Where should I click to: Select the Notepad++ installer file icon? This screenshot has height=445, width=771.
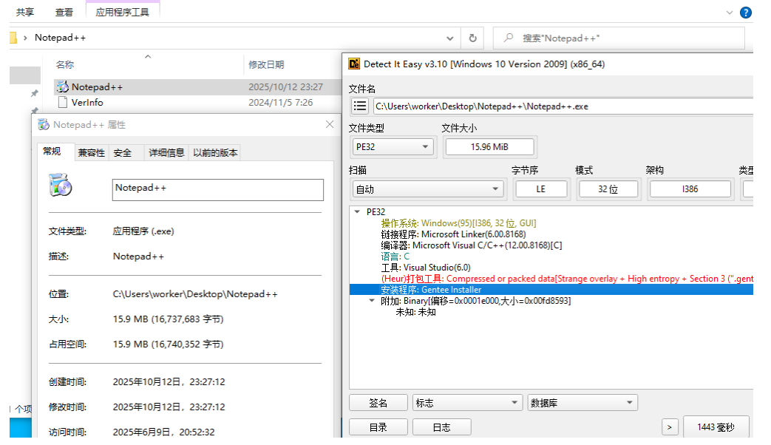pos(62,86)
